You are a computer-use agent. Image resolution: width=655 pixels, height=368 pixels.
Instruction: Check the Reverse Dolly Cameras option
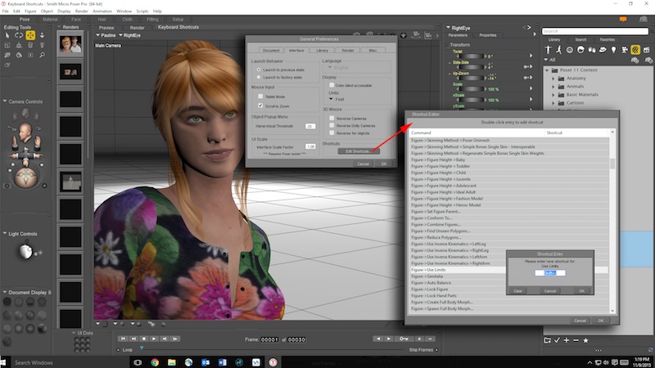[x=332, y=126]
